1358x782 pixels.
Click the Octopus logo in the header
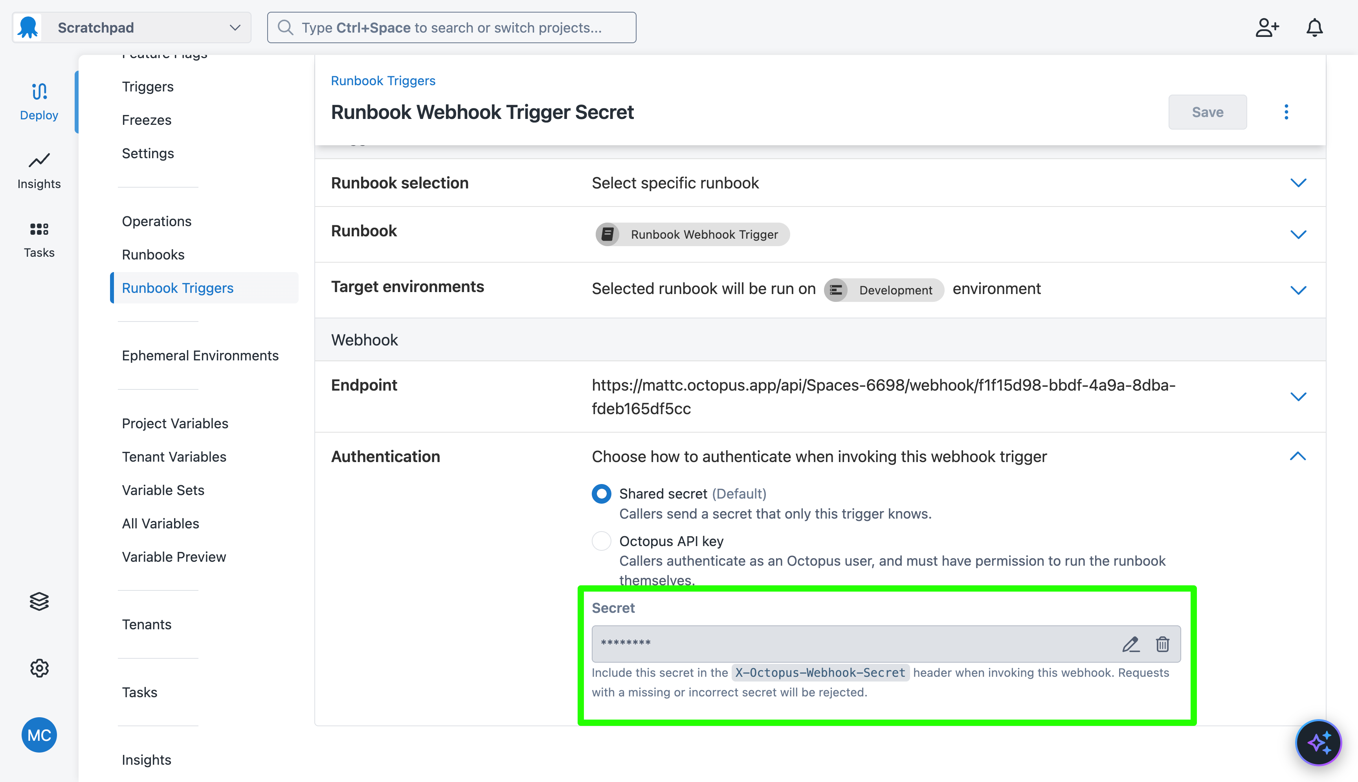tap(28, 27)
